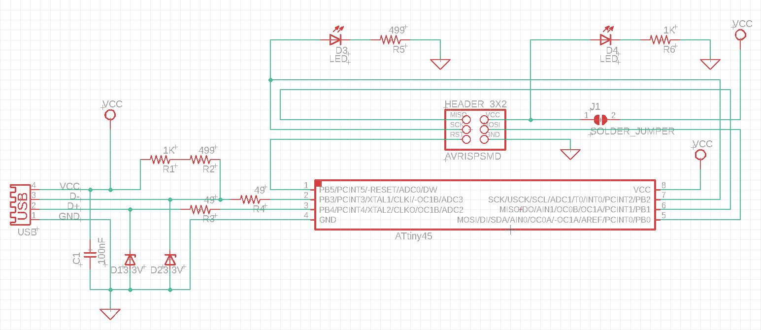Select zener diode D2 symbol
Viewport: 761px width, 330px height.
click(x=170, y=259)
